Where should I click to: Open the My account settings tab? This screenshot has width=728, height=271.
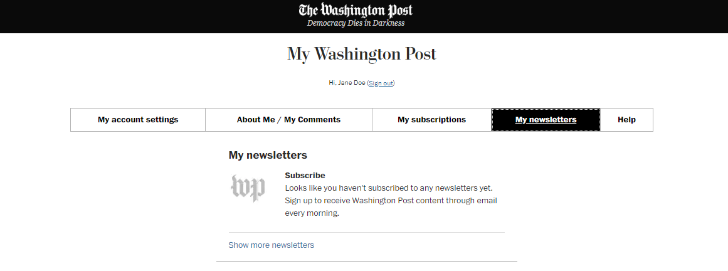click(138, 120)
